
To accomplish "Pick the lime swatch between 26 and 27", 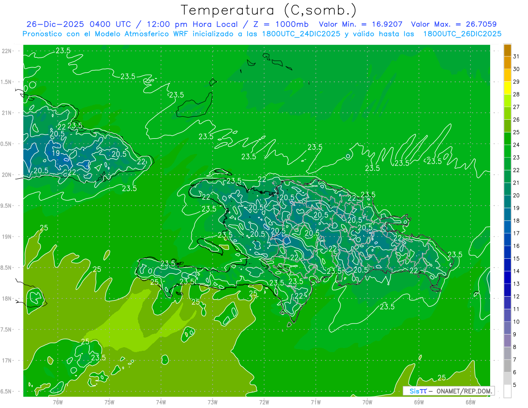I will (x=507, y=113).
